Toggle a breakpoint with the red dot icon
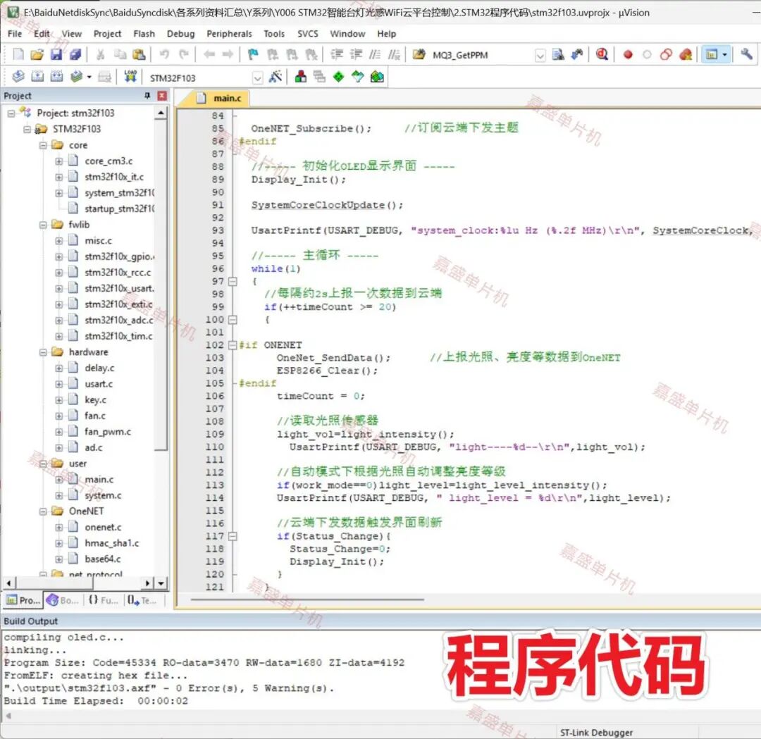Viewport: 761px width, 739px height. pos(628,54)
